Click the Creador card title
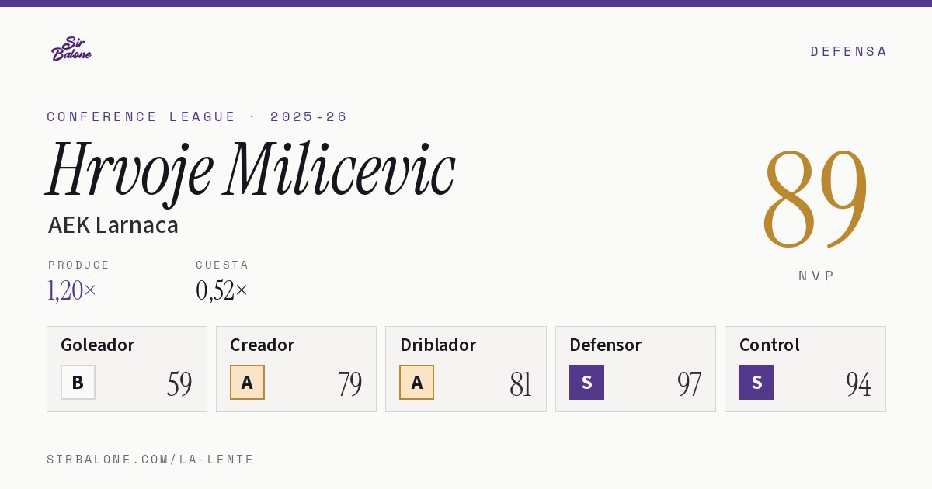Image resolution: width=932 pixels, height=489 pixels. [263, 345]
